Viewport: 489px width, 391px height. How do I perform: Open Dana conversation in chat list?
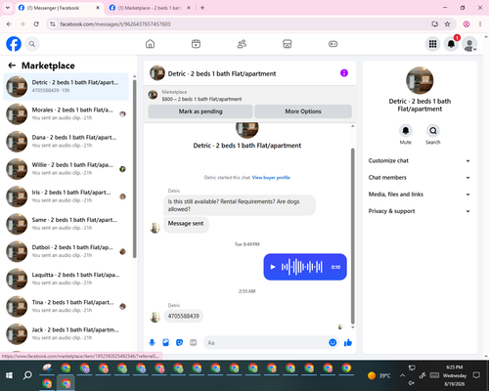[x=66, y=142]
